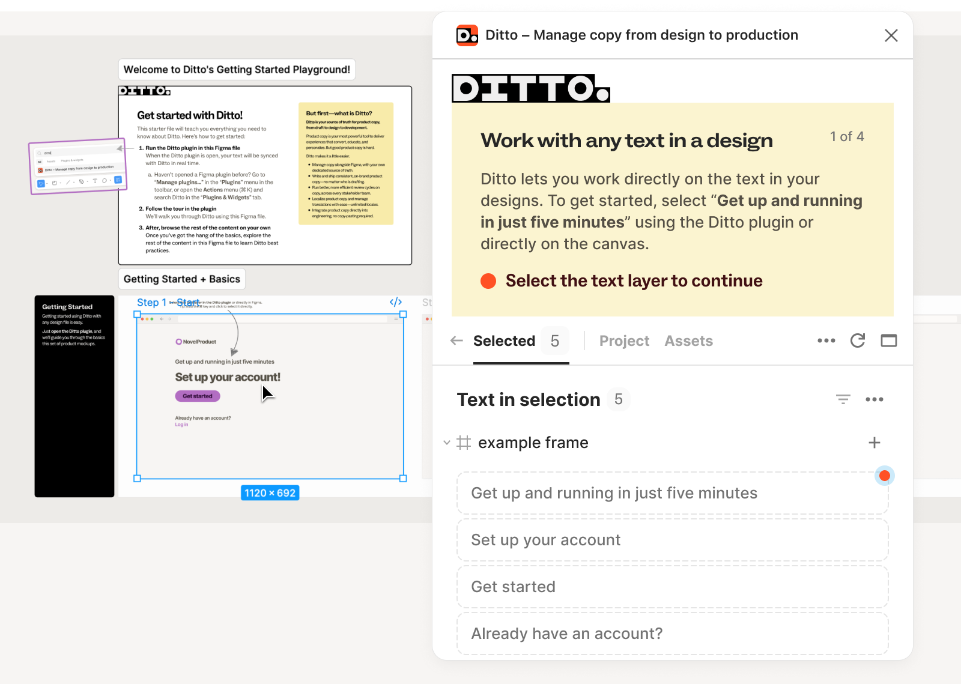Collapse the example frame group
Image resolution: width=961 pixels, height=684 pixels.
[446, 443]
